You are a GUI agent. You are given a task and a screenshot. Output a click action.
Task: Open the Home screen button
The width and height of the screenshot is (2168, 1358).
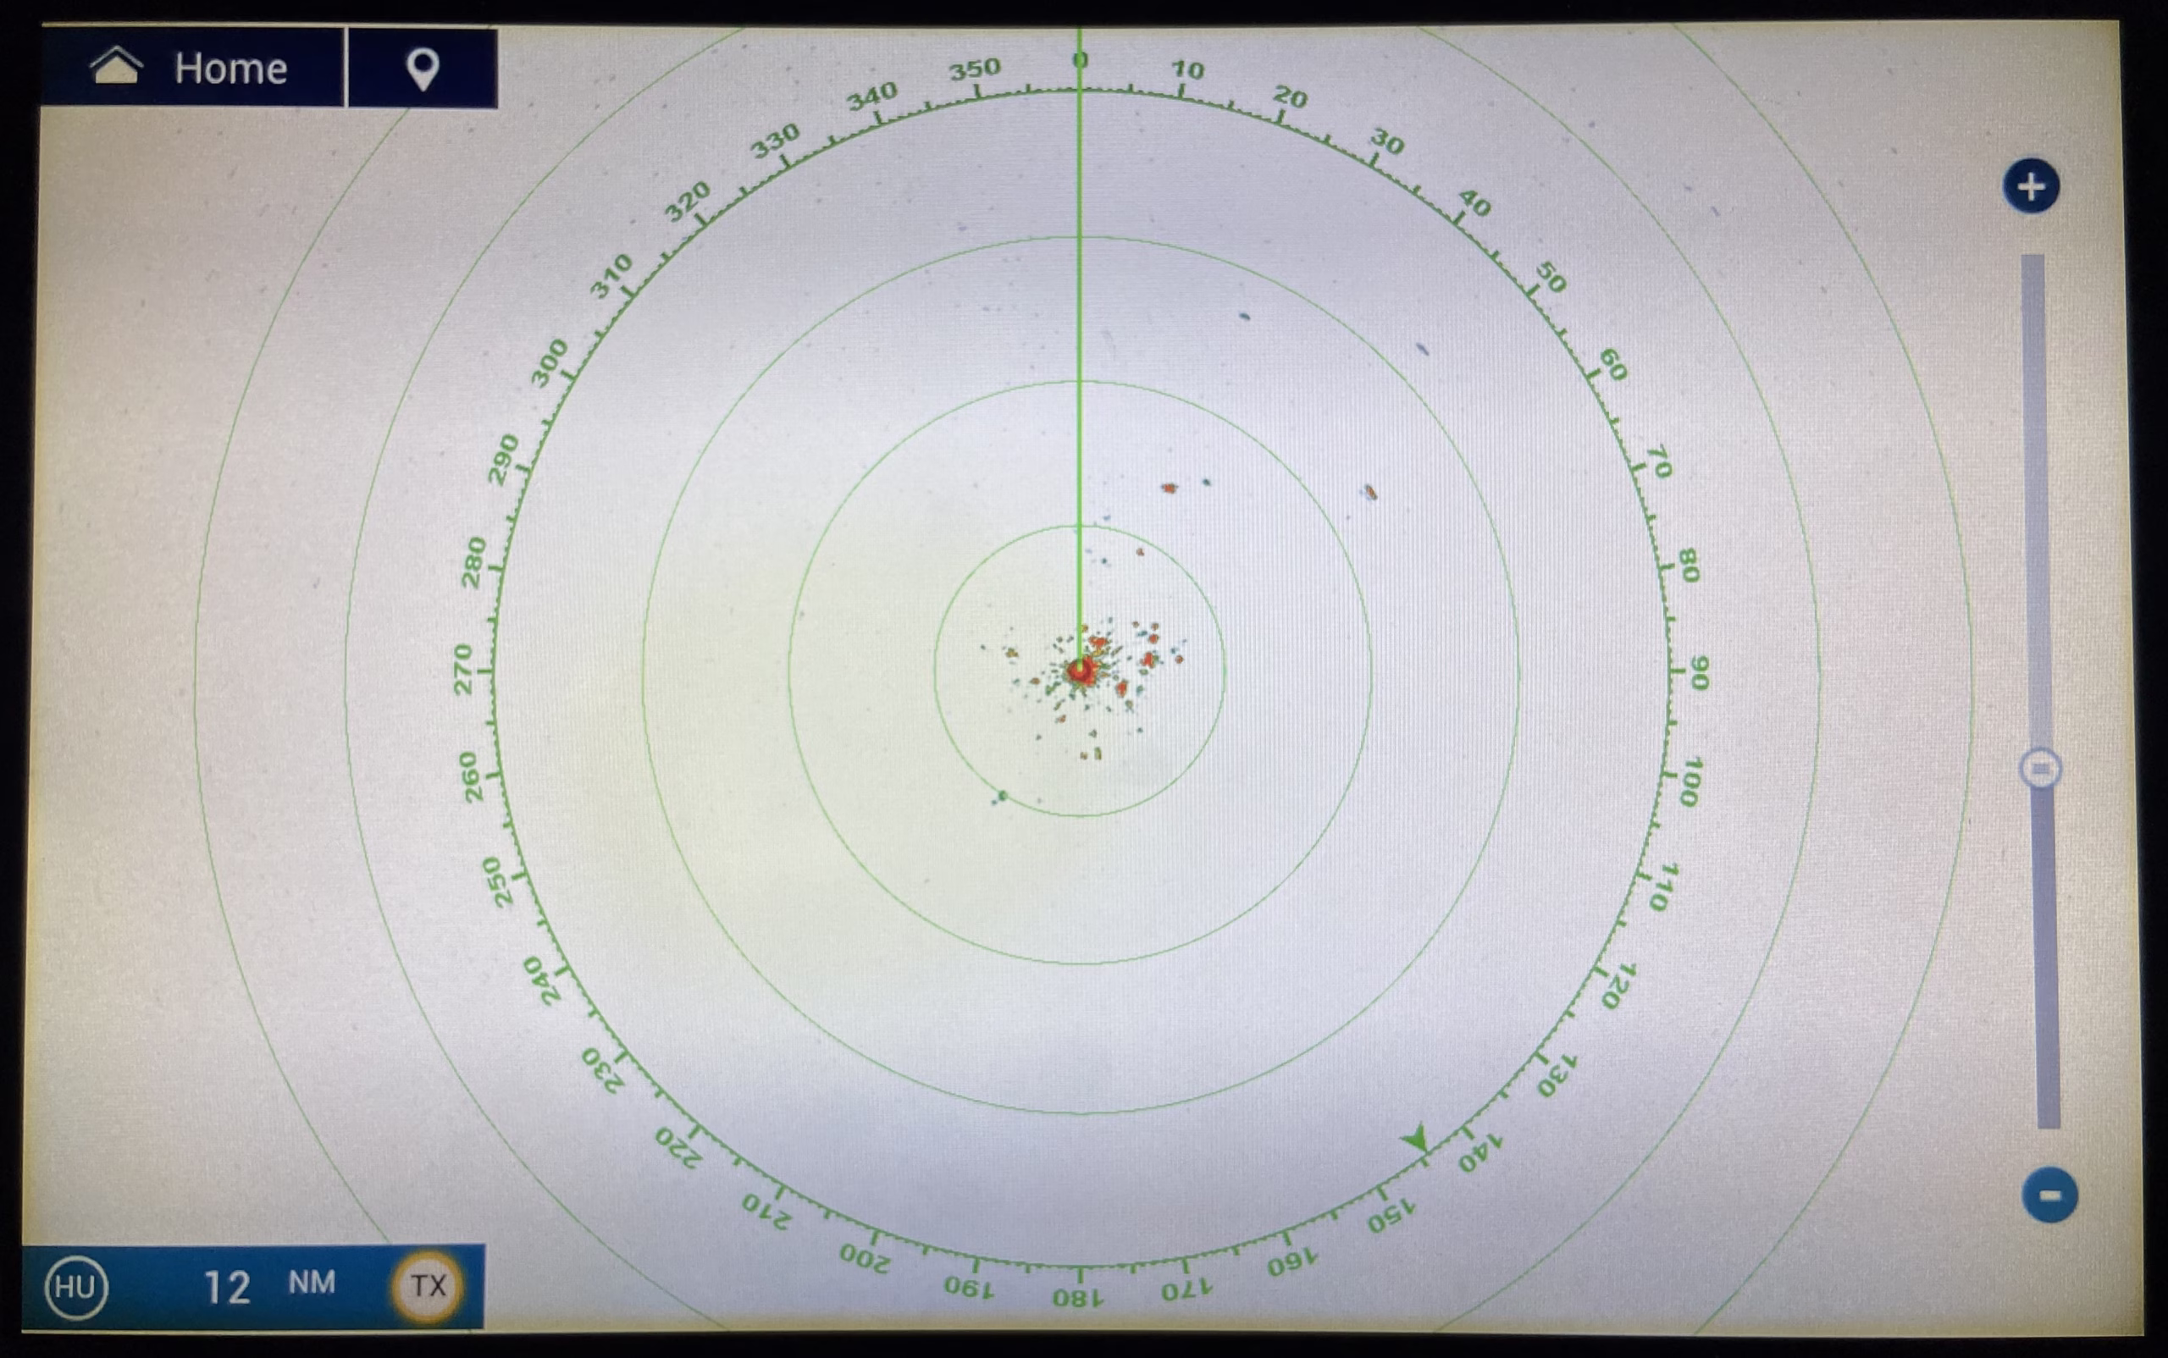pos(191,68)
